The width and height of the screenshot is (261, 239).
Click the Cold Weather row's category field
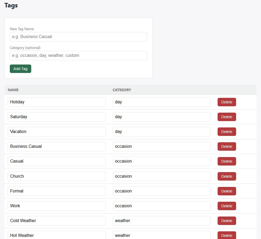(x=162, y=221)
